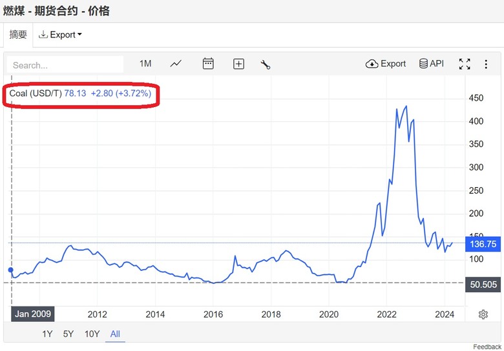
Task: Select the 5Y time range
Action: tap(68, 334)
